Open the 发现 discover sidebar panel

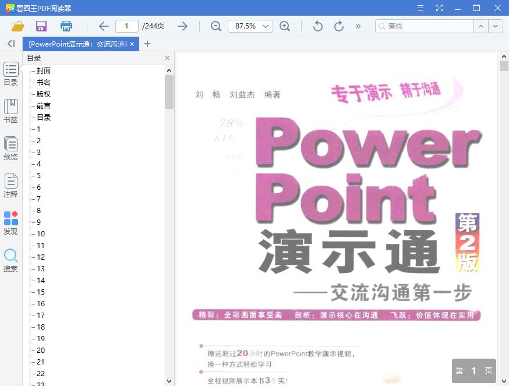[10, 223]
